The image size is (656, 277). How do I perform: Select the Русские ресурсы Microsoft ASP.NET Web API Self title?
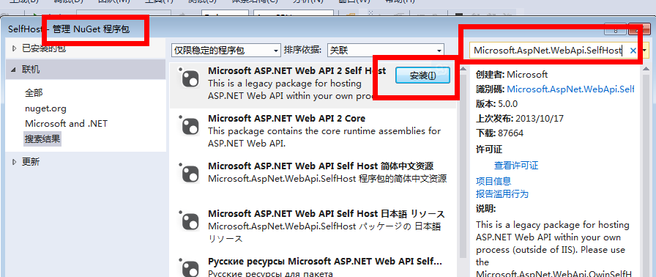(x=325, y=262)
